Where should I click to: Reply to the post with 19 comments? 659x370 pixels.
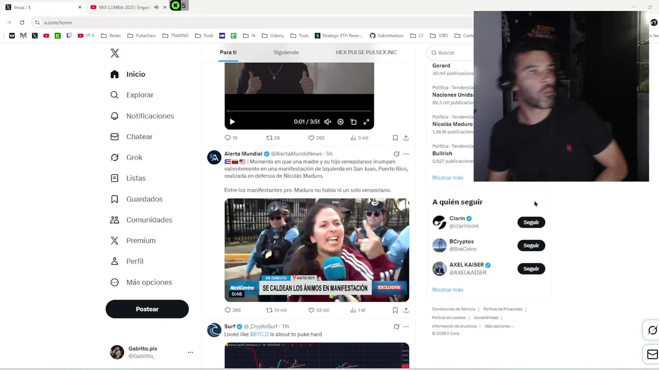point(231,138)
